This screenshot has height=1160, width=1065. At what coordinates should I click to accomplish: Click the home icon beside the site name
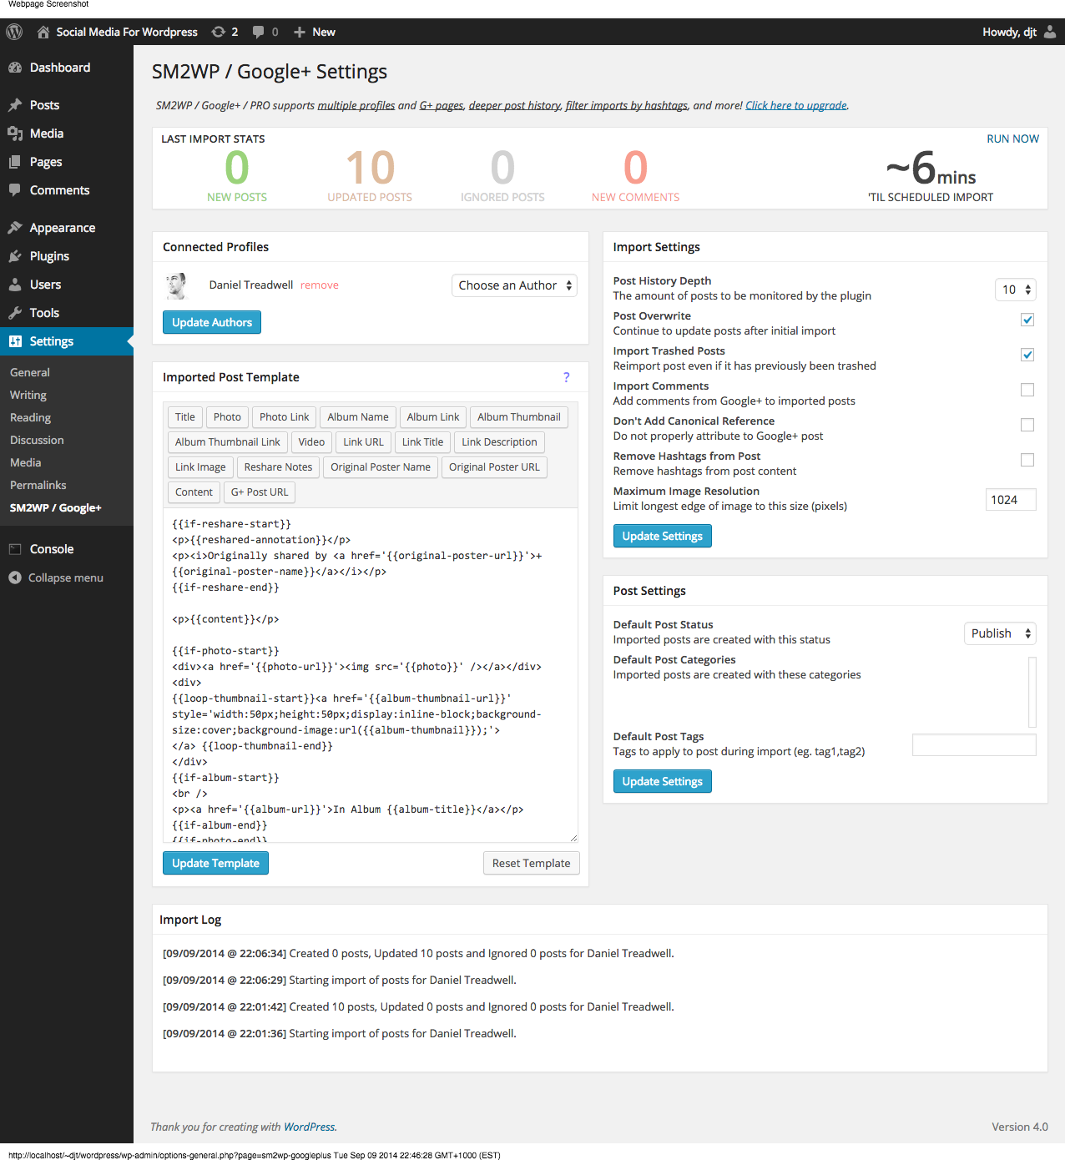(43, 32)
